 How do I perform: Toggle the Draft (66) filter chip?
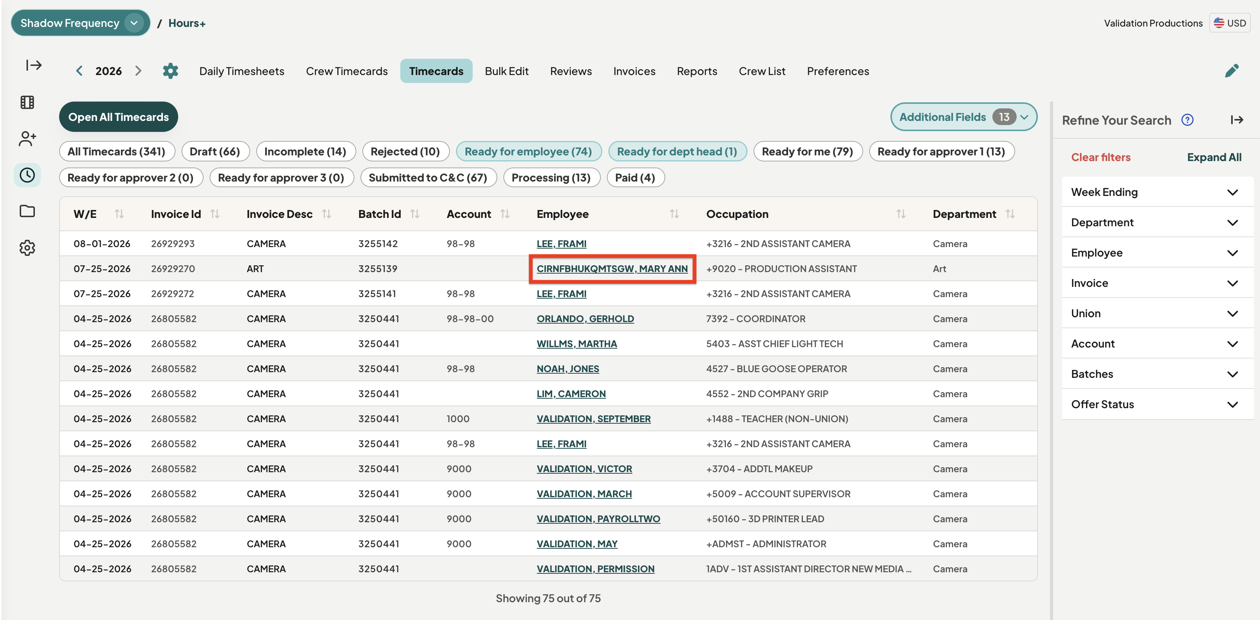[215, 151]
